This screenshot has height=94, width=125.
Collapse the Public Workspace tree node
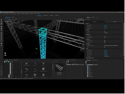pos(86,65)
